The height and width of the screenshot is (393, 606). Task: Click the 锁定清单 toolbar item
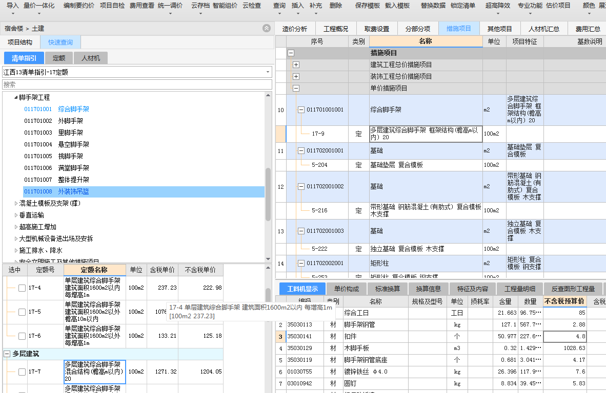coord(463,6)
